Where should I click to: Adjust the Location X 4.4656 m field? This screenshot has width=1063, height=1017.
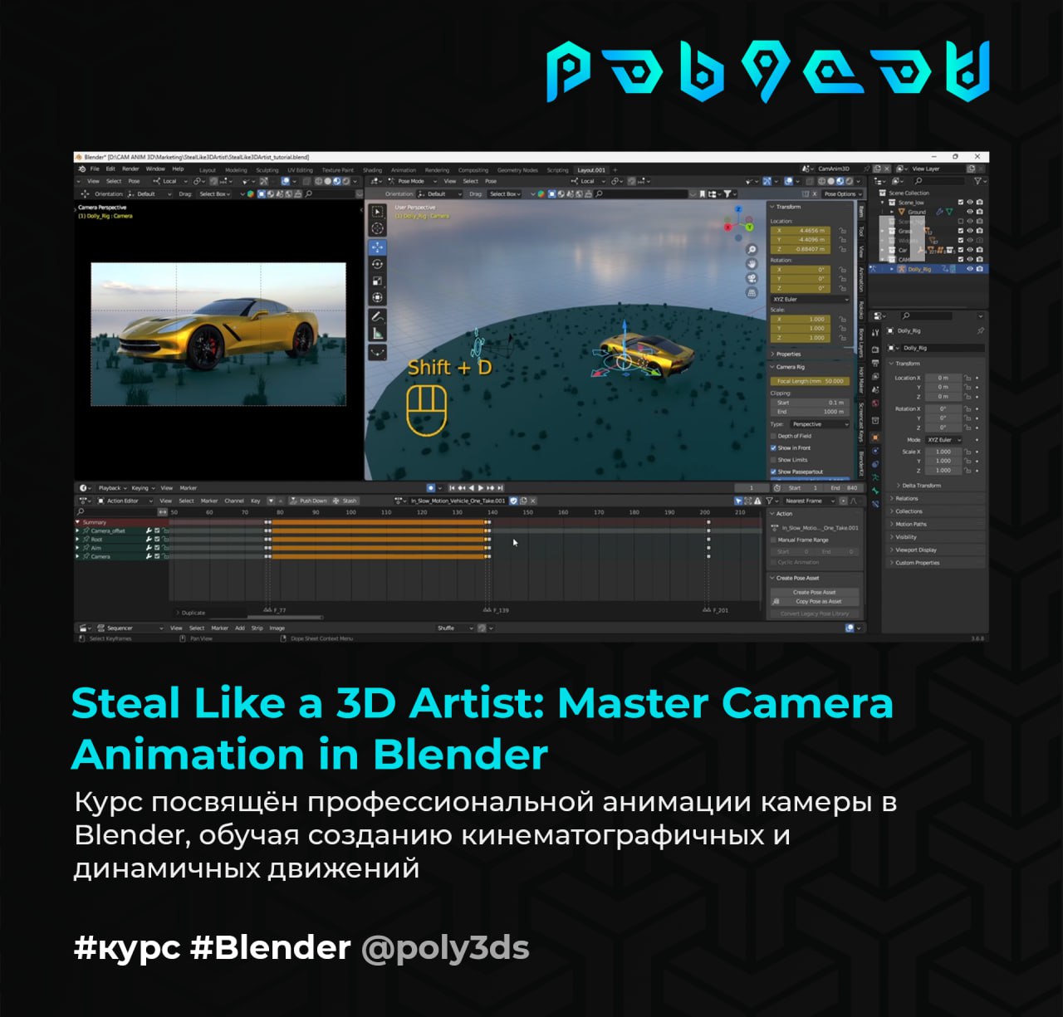pos(801,231)
